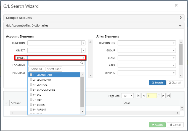Click the first page pager icon
The image size is (188, 131).
point(138,96)
